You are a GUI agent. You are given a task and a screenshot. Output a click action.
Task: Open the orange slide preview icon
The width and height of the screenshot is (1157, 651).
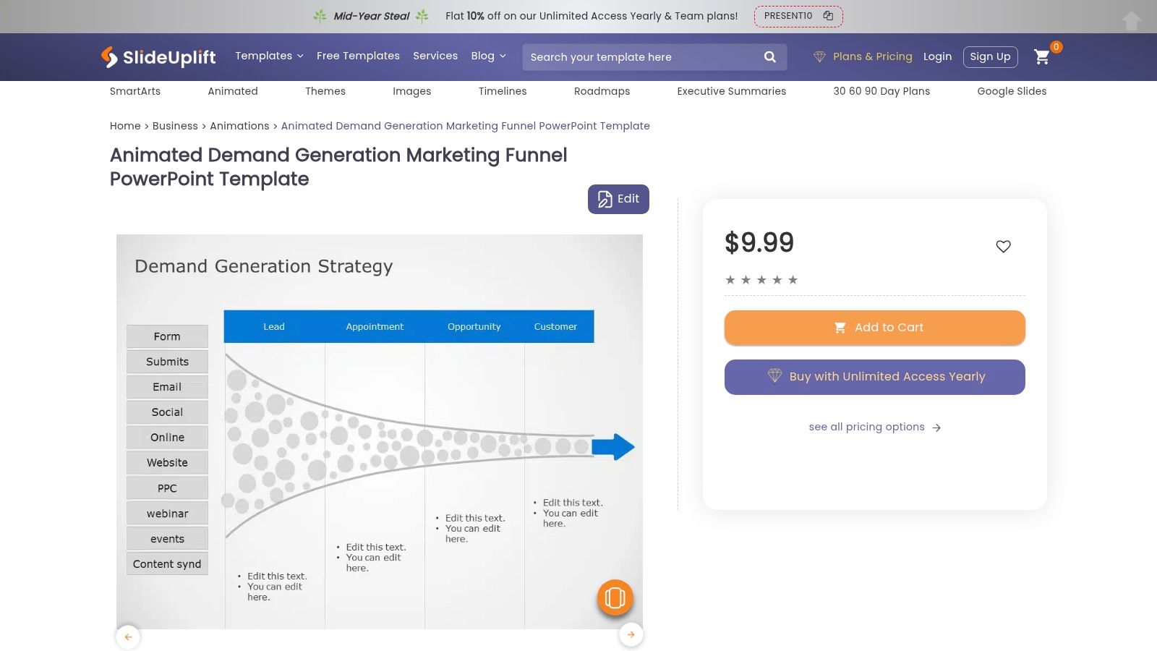pyautogui.click(x=615, y=597)
